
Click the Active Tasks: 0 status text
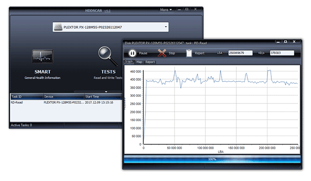point(22,125)
